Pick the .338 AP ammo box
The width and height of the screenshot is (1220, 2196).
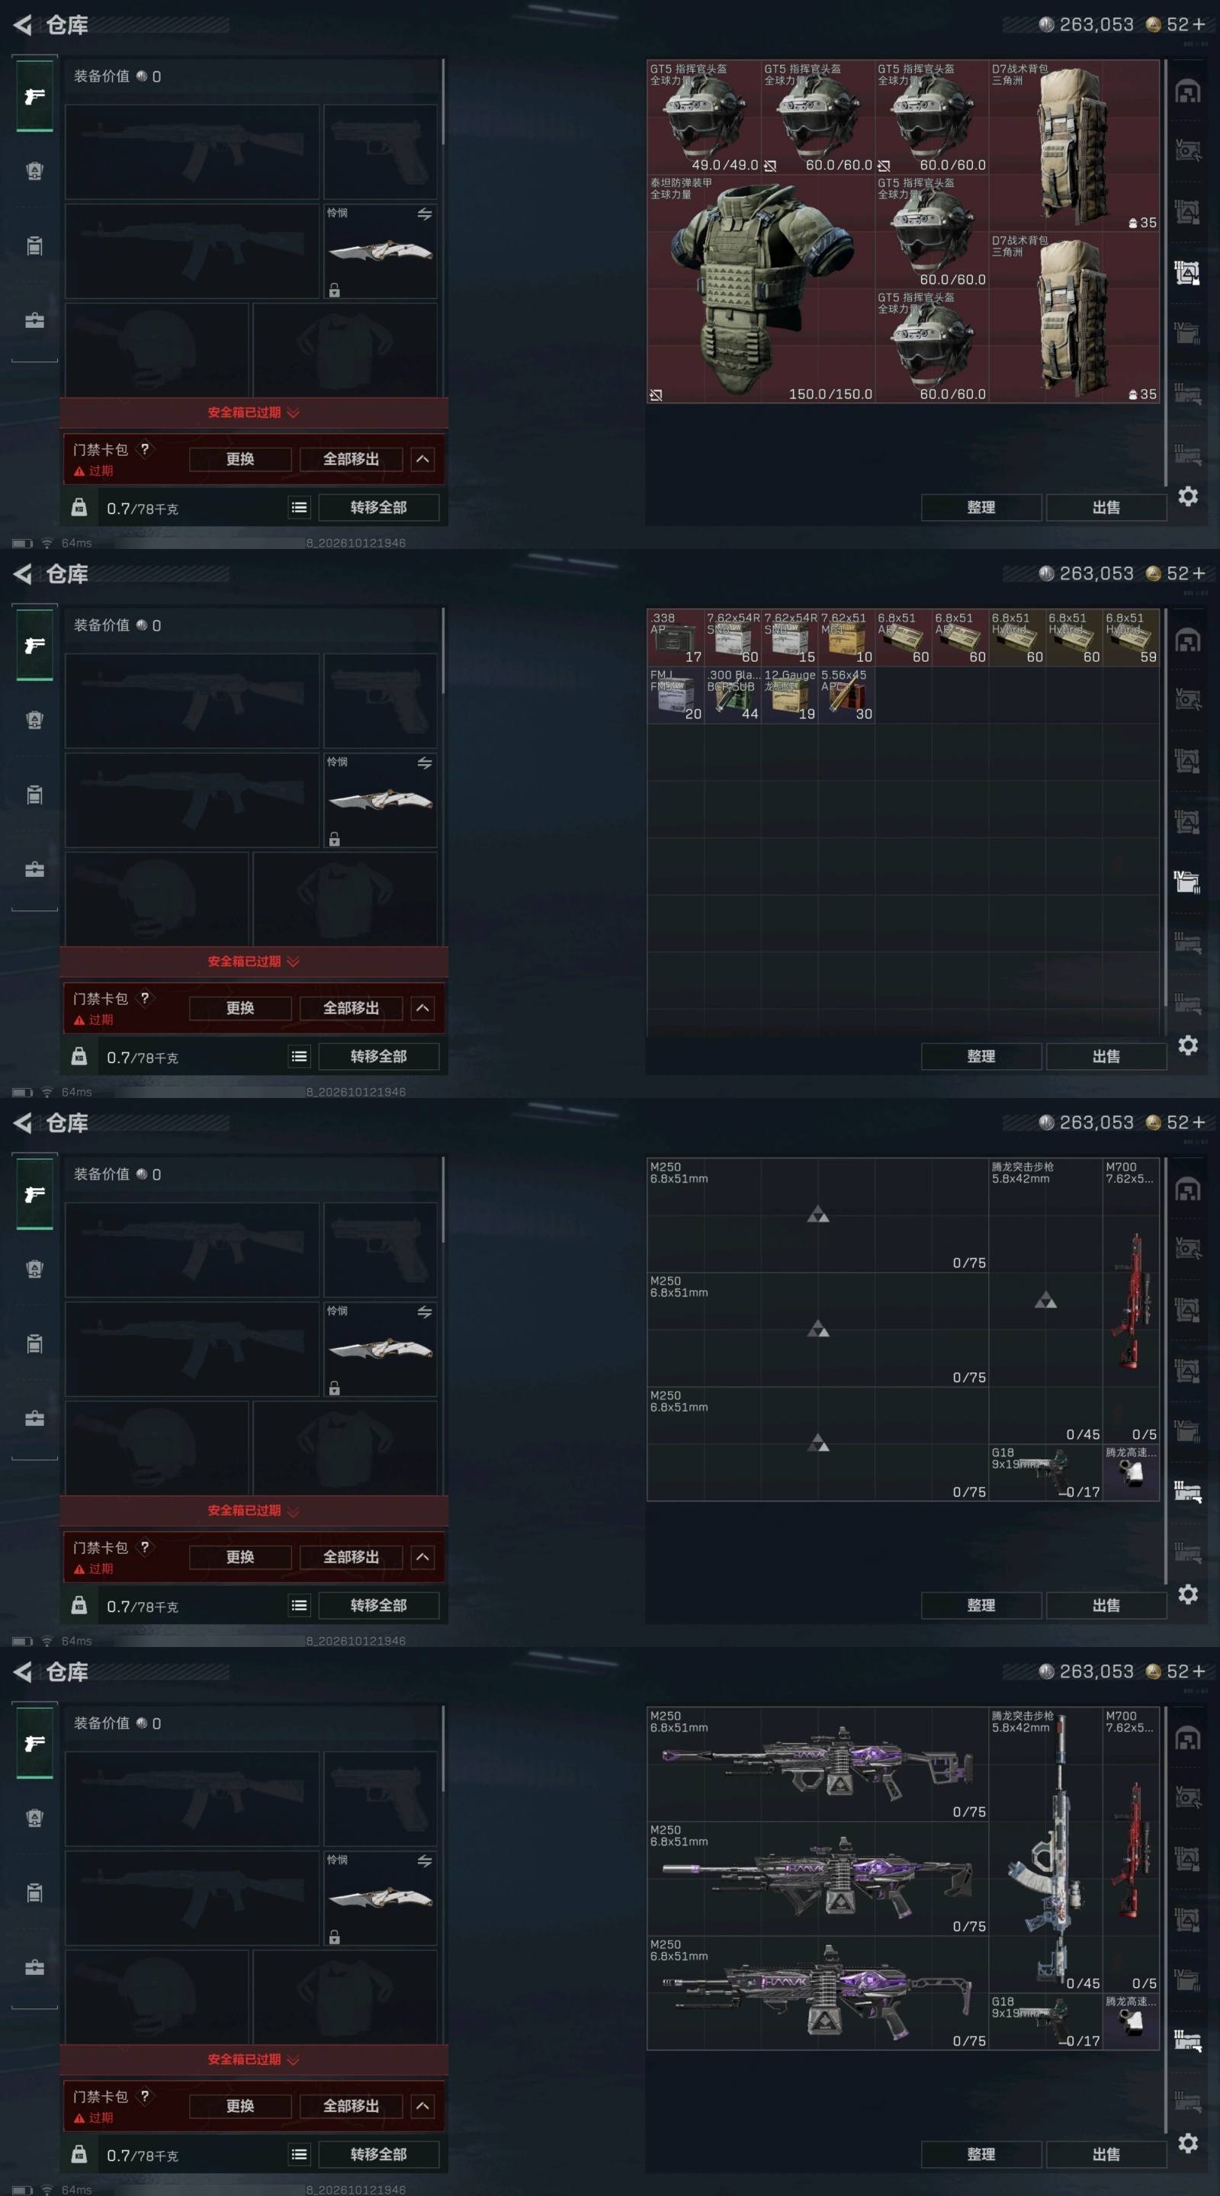click(x=676, y=637)
